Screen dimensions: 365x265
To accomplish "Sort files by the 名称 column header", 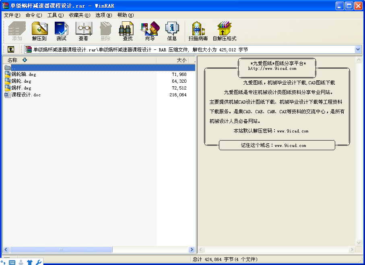I will [x=80, y=60].
